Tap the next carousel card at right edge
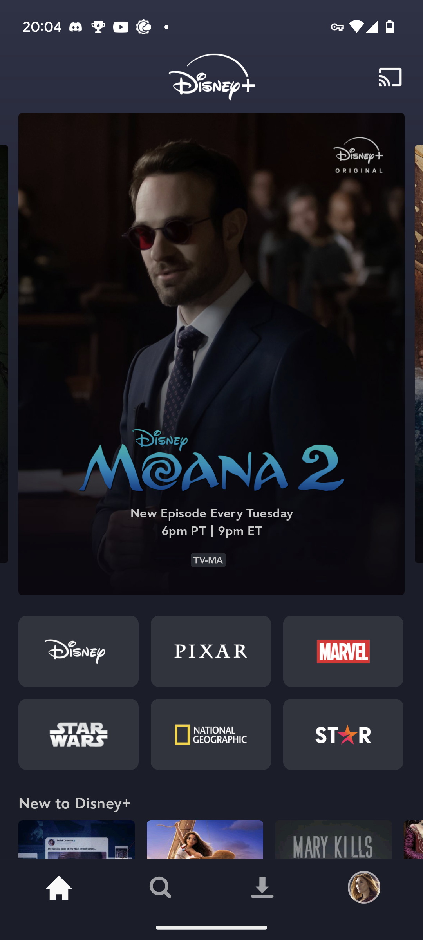The width and height of the screenshot is (423, 940). tap(419, 354)
